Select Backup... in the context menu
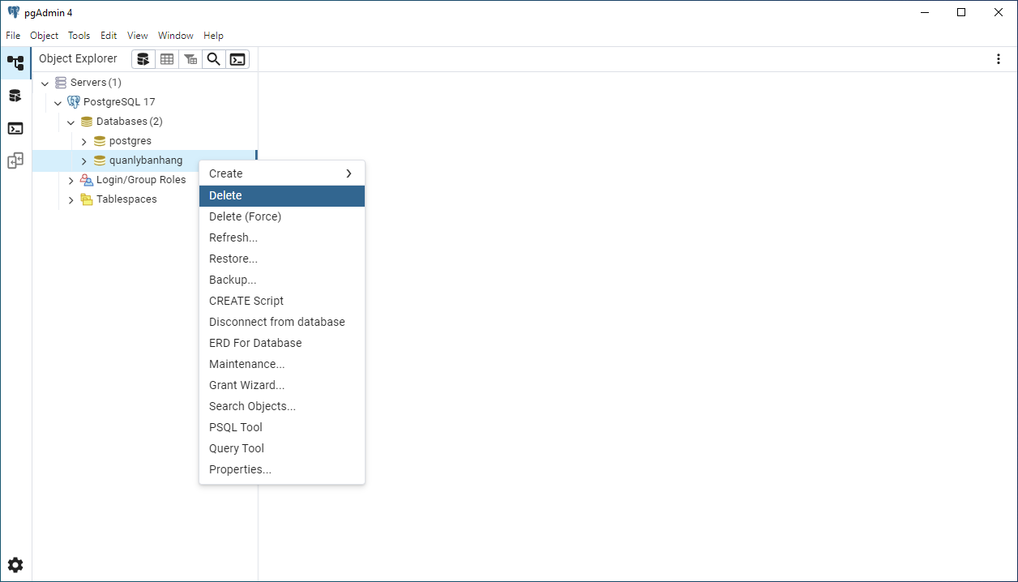Image resolution: width=1018 pixels, height=582 pixels. pyautogui.click(x=233, y=280)
